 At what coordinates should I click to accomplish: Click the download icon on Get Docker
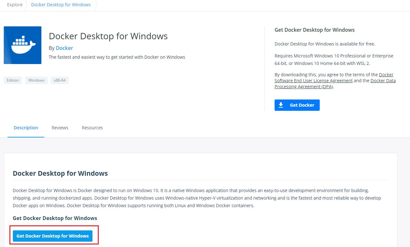click(281, 105)
